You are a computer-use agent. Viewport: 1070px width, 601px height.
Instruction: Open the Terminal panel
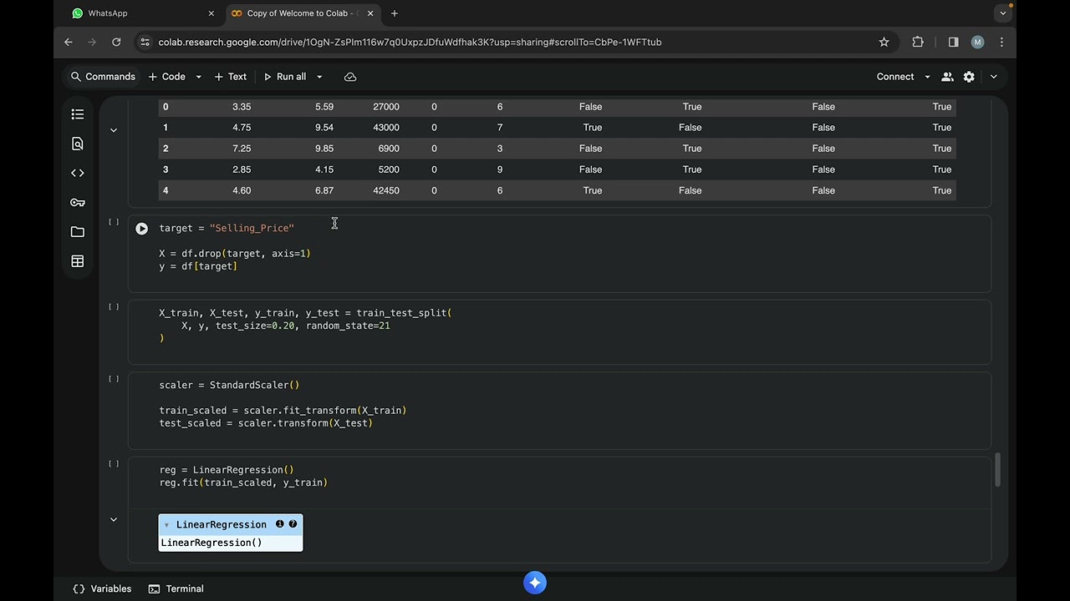176,588
